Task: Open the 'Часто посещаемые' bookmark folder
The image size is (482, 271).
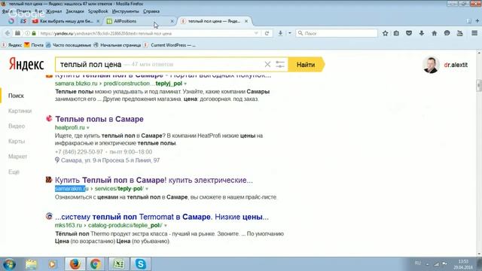Action: [69, 45]
